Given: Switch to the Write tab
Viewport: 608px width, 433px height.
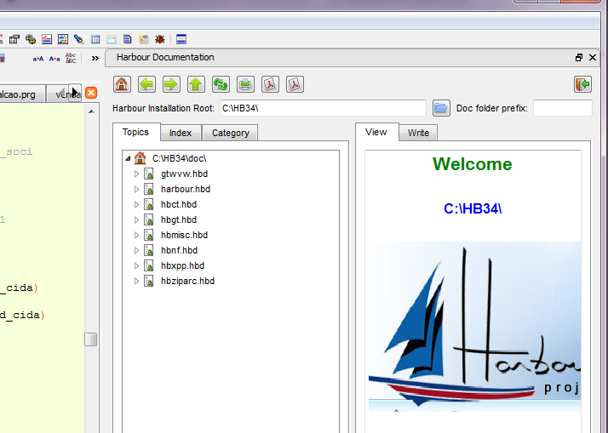Looking at the screenshot, I should (417, 133).
